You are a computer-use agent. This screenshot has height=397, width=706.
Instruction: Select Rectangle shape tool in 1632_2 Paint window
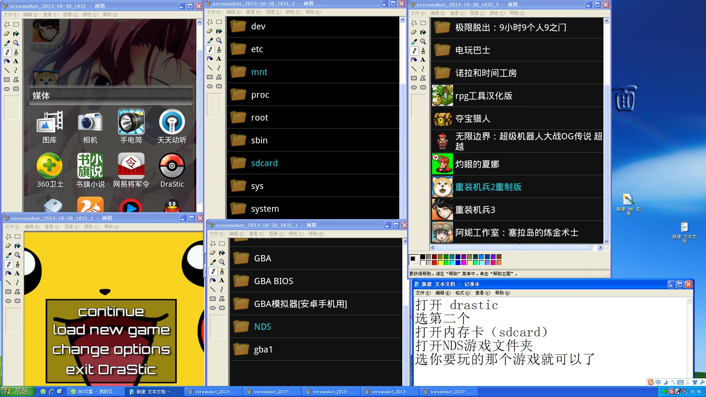pos(414,78)
